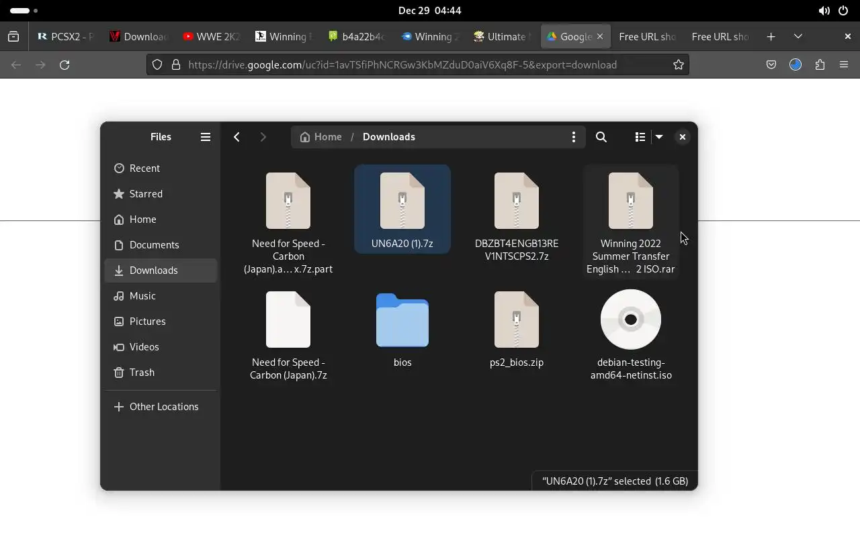Open path bar options three-dot menu
860x537 pixels.
(573, 137)
